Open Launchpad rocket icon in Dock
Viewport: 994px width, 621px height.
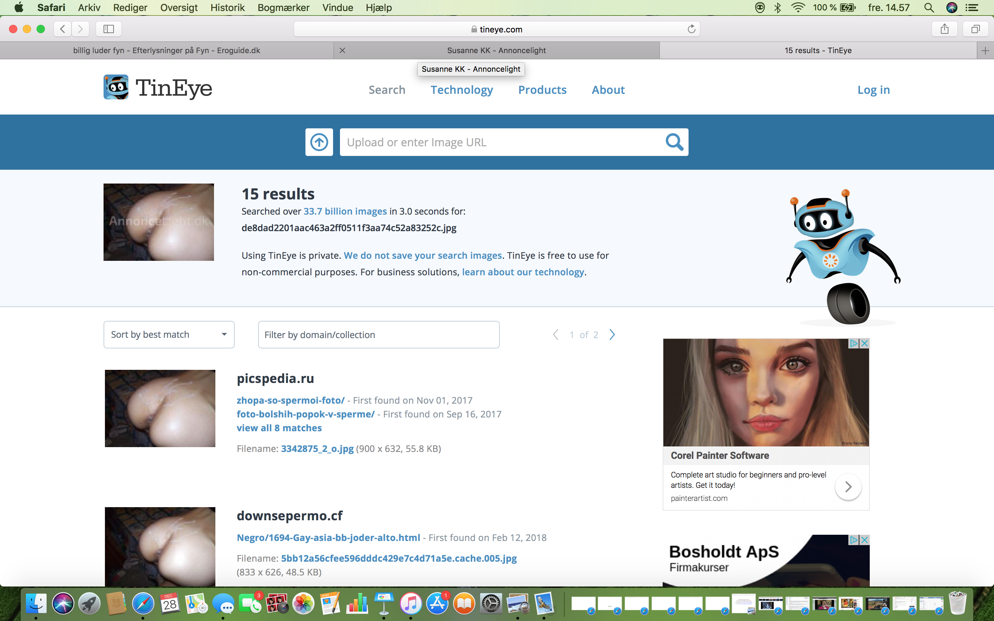click(x=89, y=604)
